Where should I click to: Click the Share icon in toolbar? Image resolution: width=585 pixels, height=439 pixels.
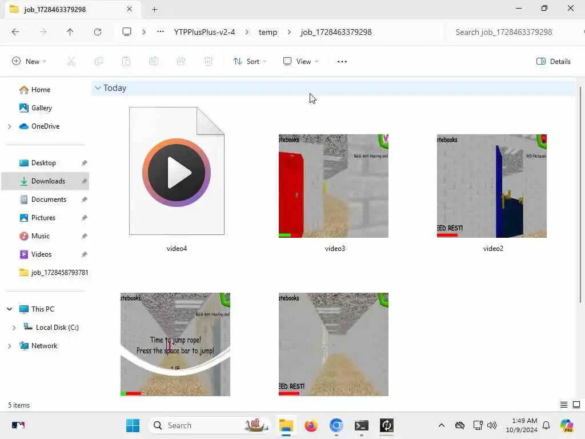click(181, 61)
